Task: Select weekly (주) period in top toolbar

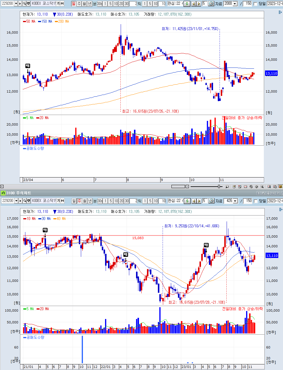Action: [x=79, y=4]
